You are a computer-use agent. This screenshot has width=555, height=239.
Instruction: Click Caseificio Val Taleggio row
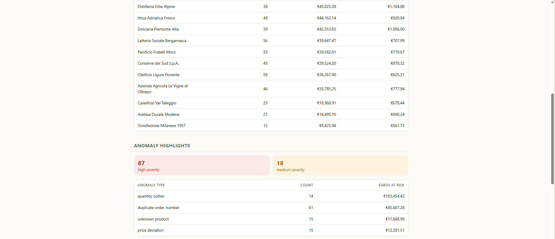click(x=271, y=103)
